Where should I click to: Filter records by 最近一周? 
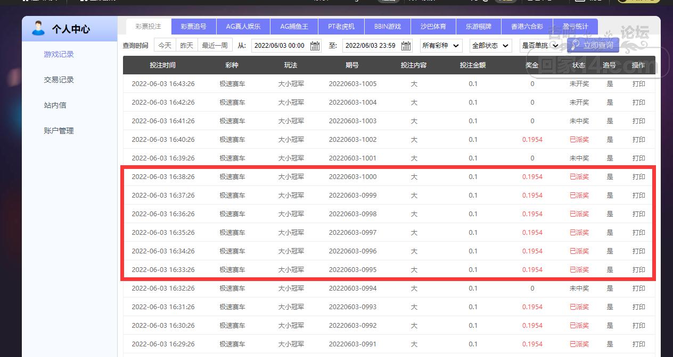[215, 46]
